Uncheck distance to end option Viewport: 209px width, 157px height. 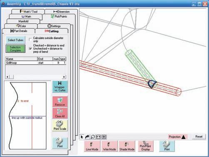(x=30, y=48)
